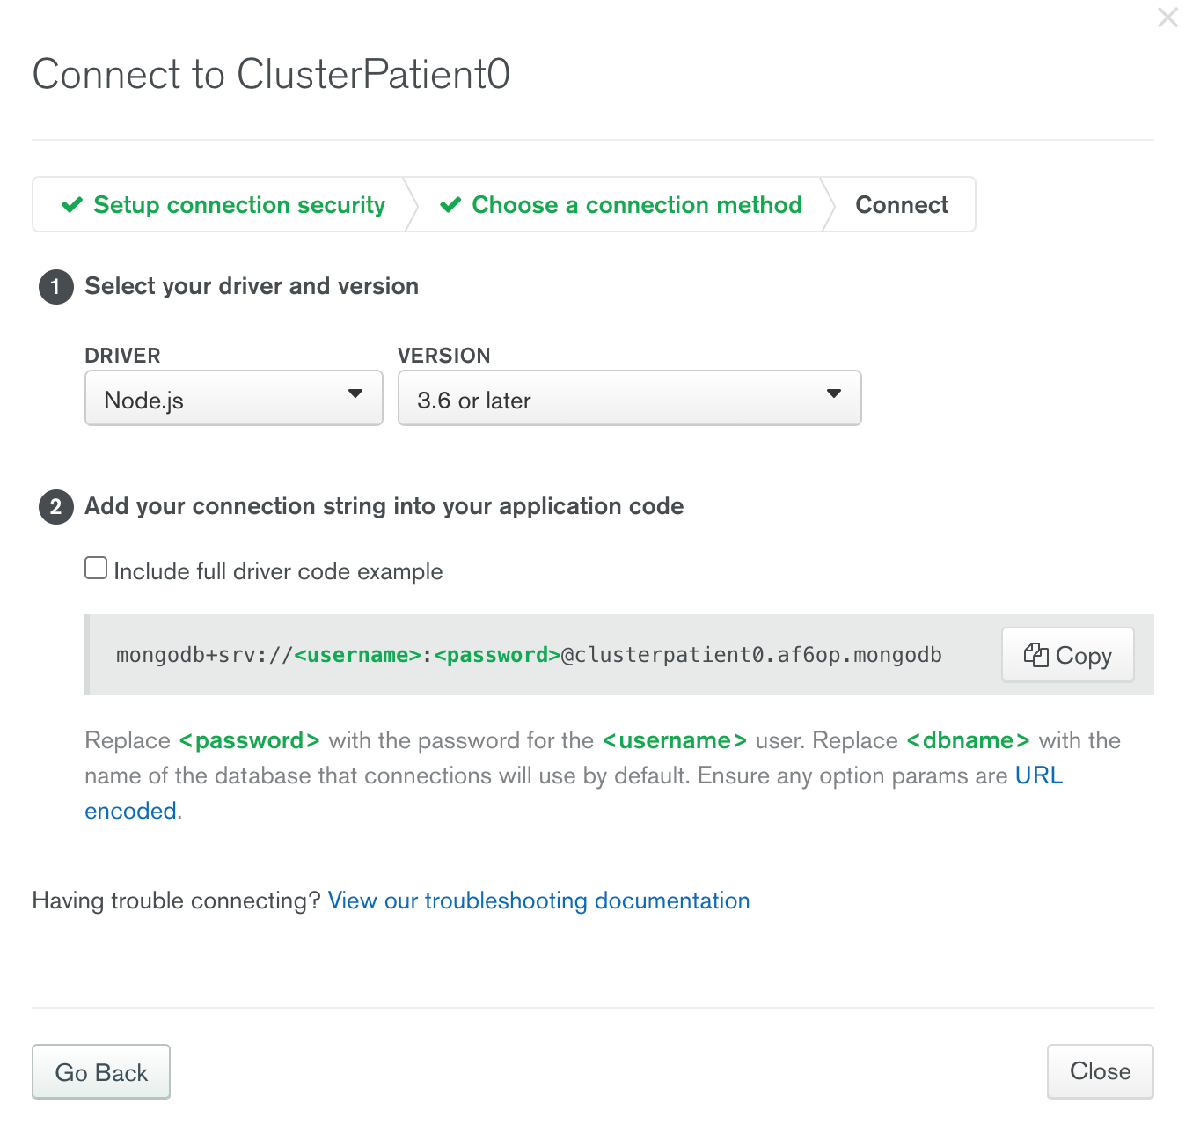The height and width of the screenshot is (1132, 1200).
Task: Click the step 1 number badge
Action: coord(55,287)
